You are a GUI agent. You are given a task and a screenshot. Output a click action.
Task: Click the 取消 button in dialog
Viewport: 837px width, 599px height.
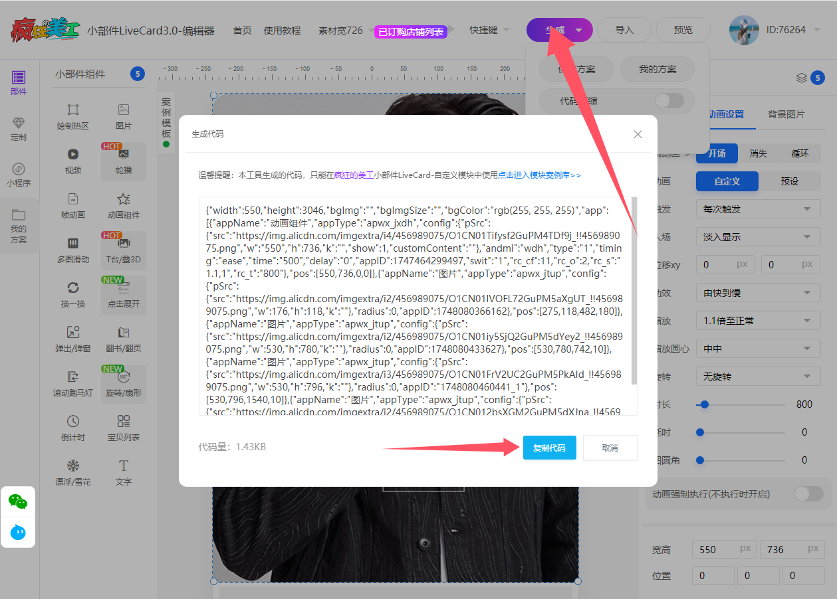(610, 448)
